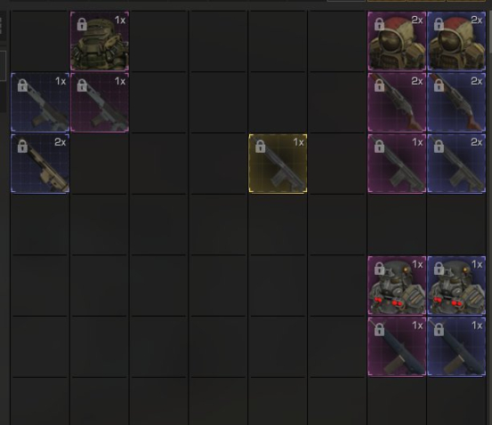Pick the pink-bordered dark rifle marked 1x
Screen dimensions: 492x425
tap(397, 163)
